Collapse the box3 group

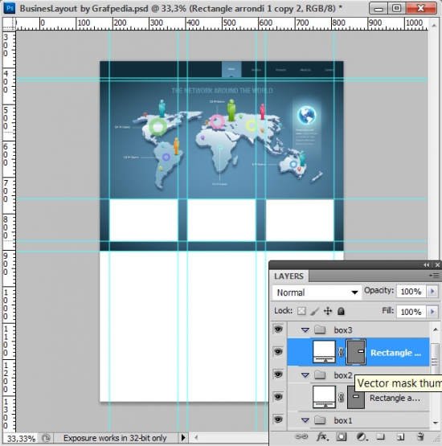[x=305, y=330]
